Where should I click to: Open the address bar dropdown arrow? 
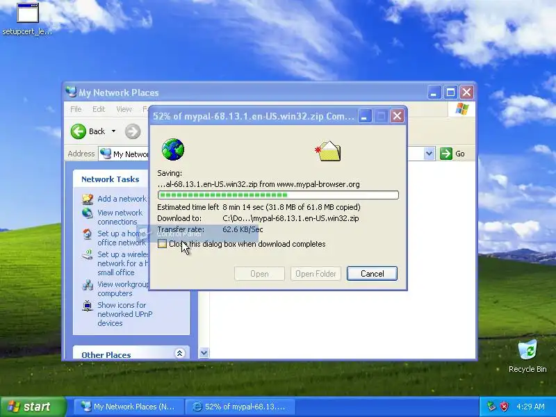(x=429, y=154)
